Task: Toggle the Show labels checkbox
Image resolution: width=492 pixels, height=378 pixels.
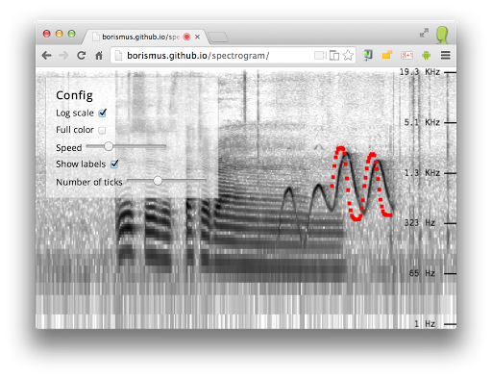Action: coord(114,164)
